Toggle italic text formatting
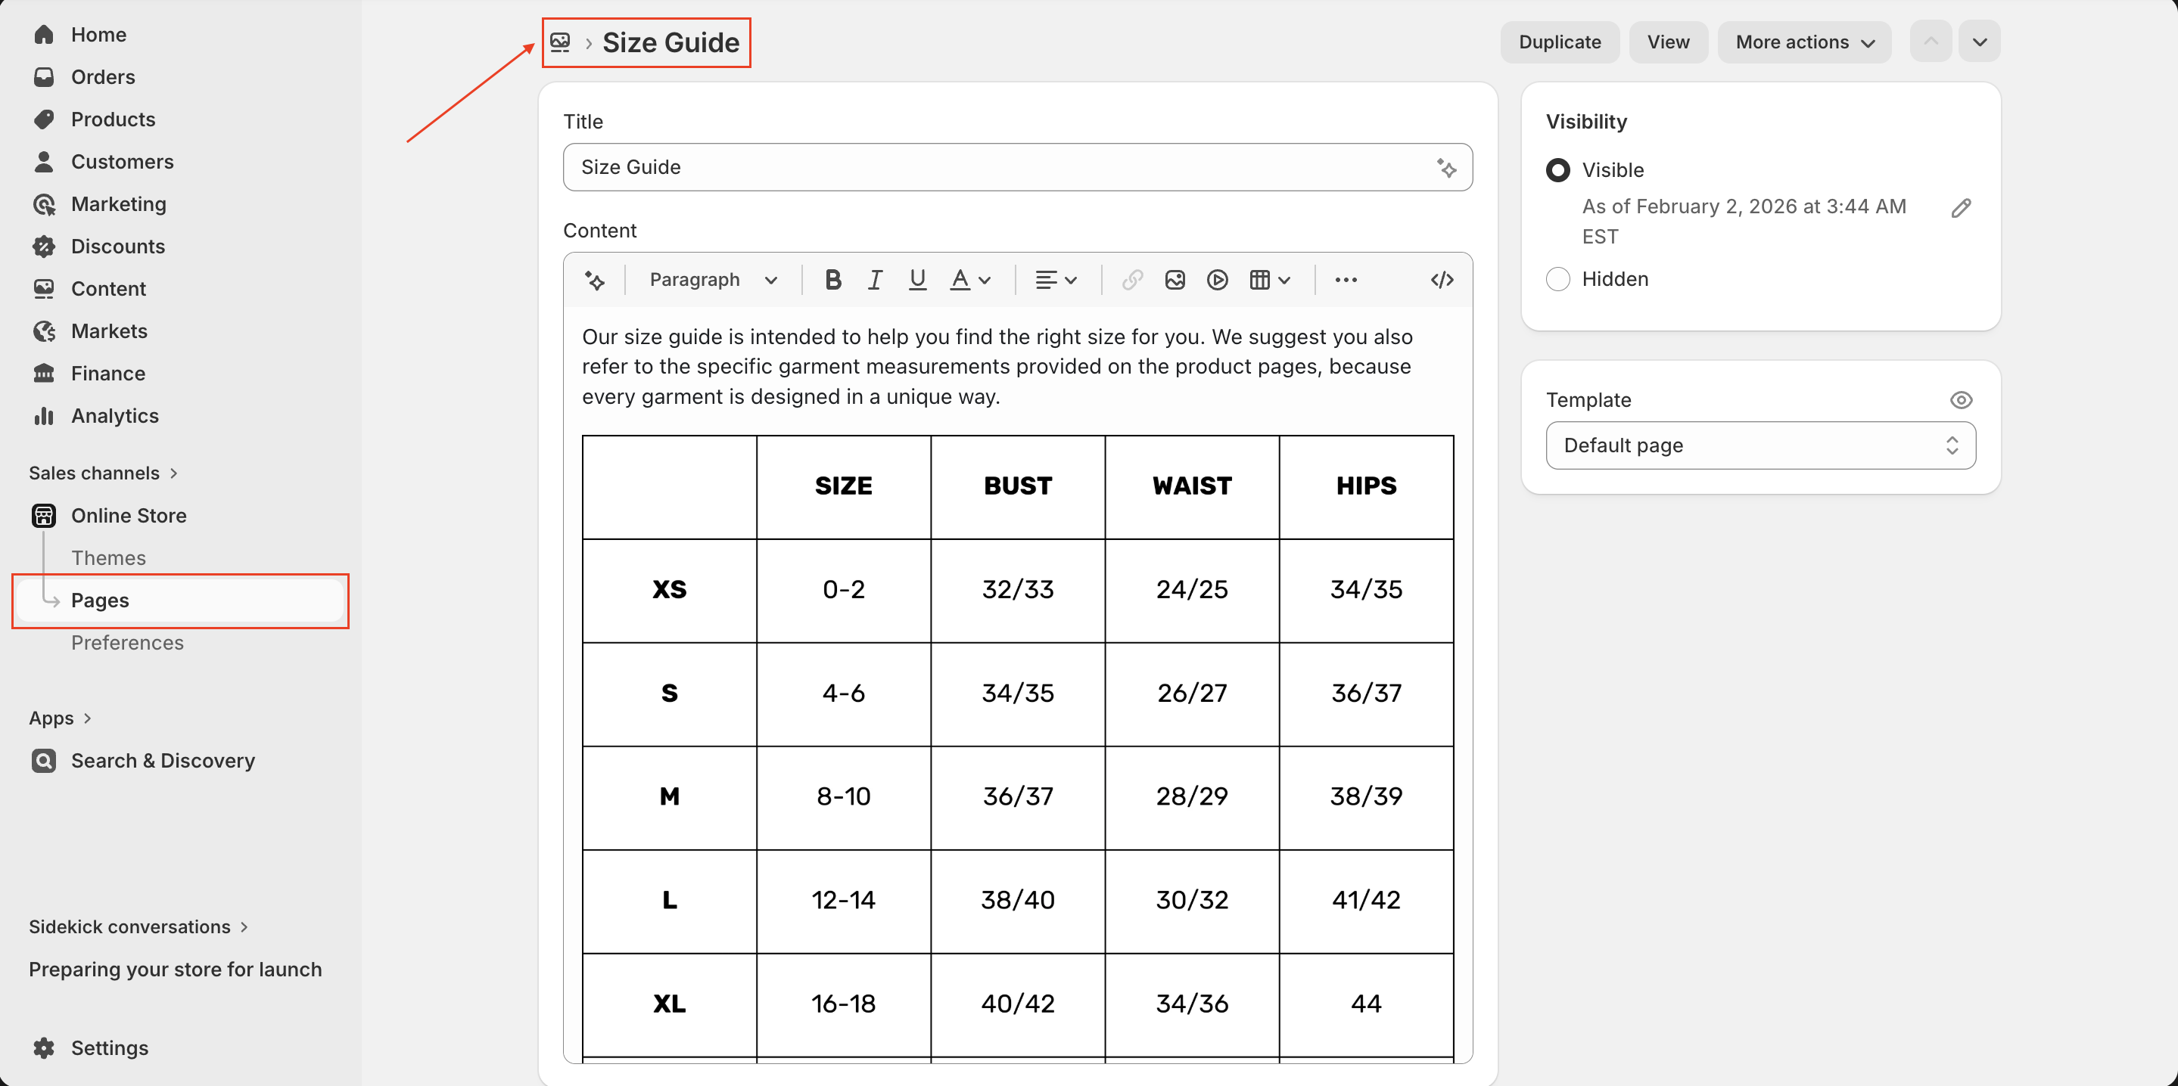Viewport: 2178px width, 1086px height. [x=875, y=280]
